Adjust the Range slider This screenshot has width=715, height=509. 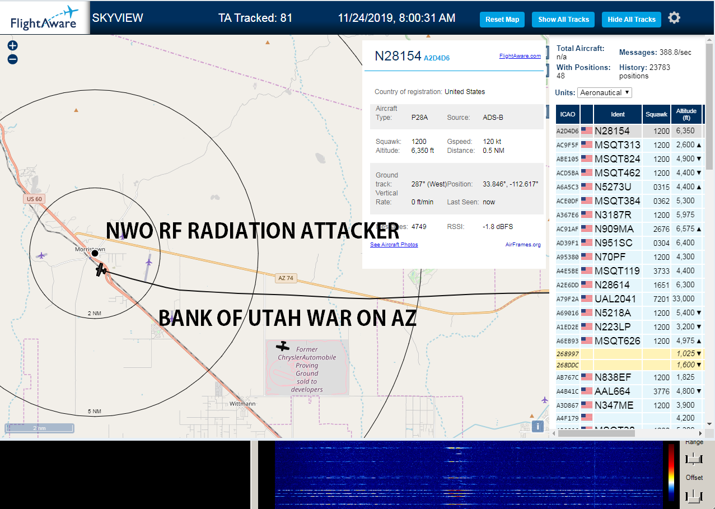point(694,459)
